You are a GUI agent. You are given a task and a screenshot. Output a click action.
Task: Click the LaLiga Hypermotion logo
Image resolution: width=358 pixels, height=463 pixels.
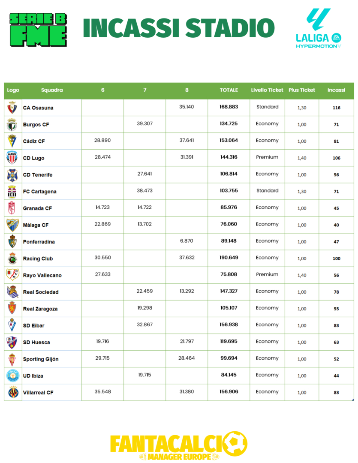[319, 29]
